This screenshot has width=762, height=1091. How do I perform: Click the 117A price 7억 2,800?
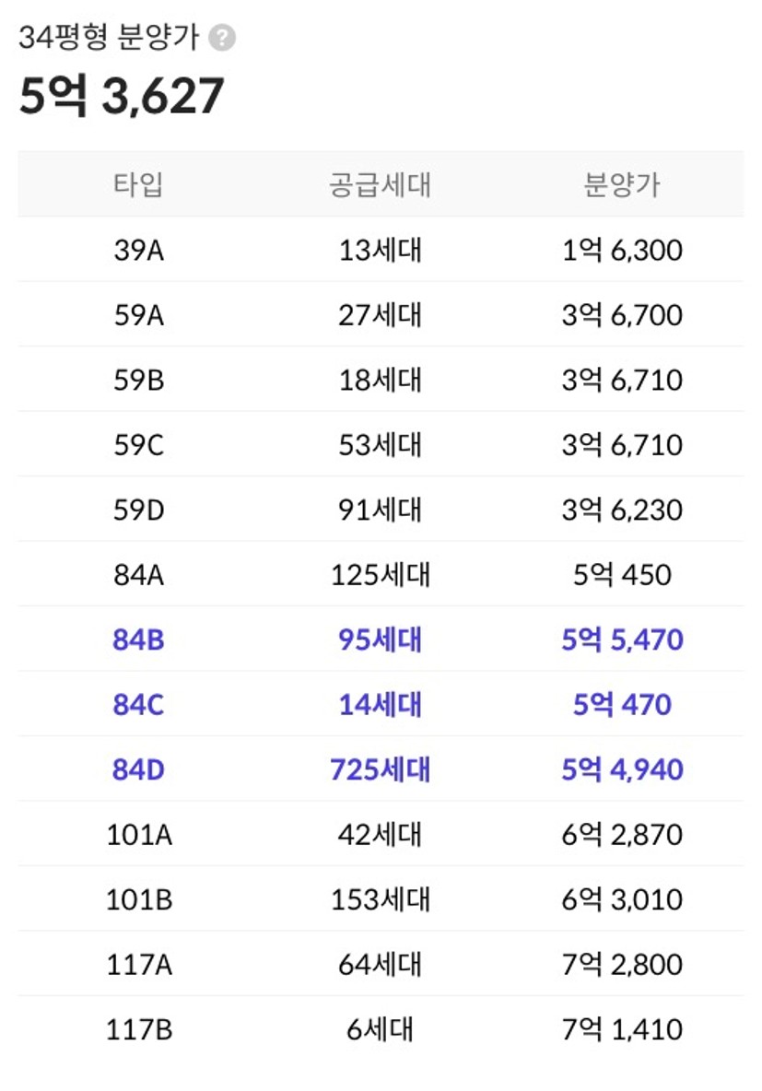point(622,965)
